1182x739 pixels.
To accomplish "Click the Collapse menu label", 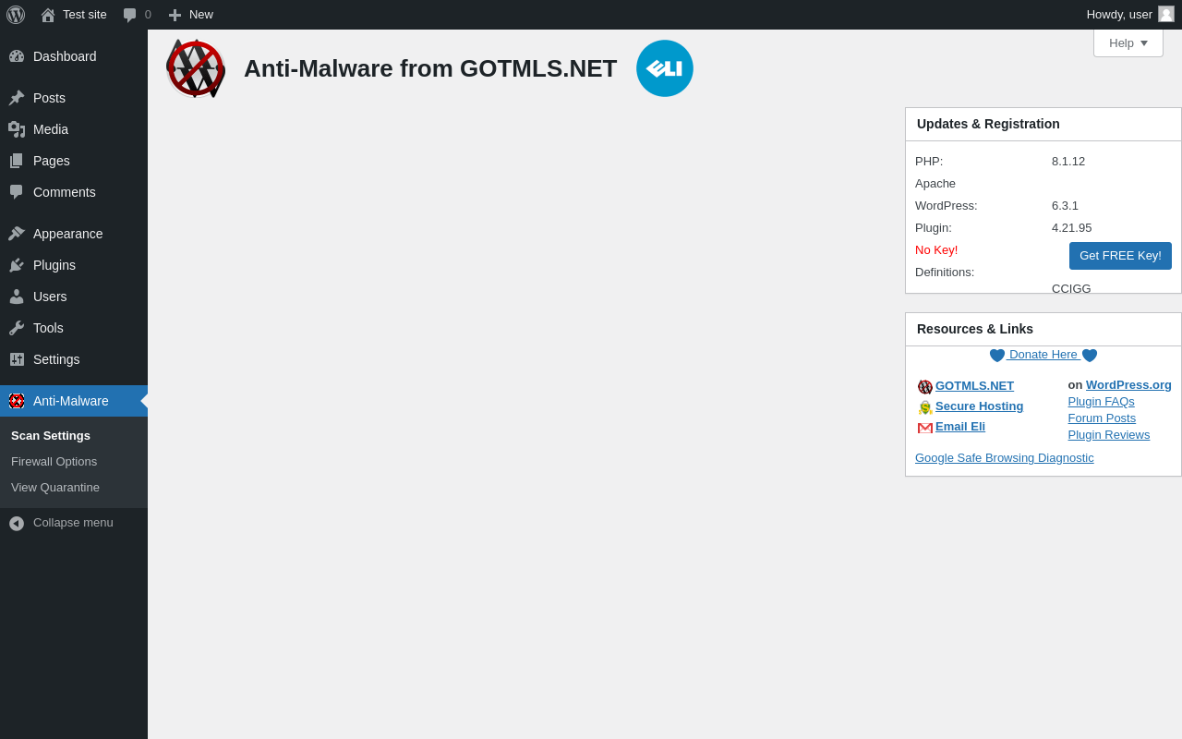I will [x=73, y=523].
